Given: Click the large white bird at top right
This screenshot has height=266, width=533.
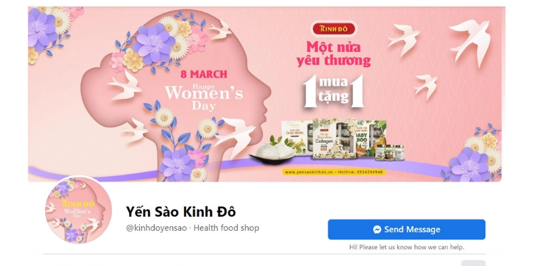Looking at the screenshot, I should point(471,41).
